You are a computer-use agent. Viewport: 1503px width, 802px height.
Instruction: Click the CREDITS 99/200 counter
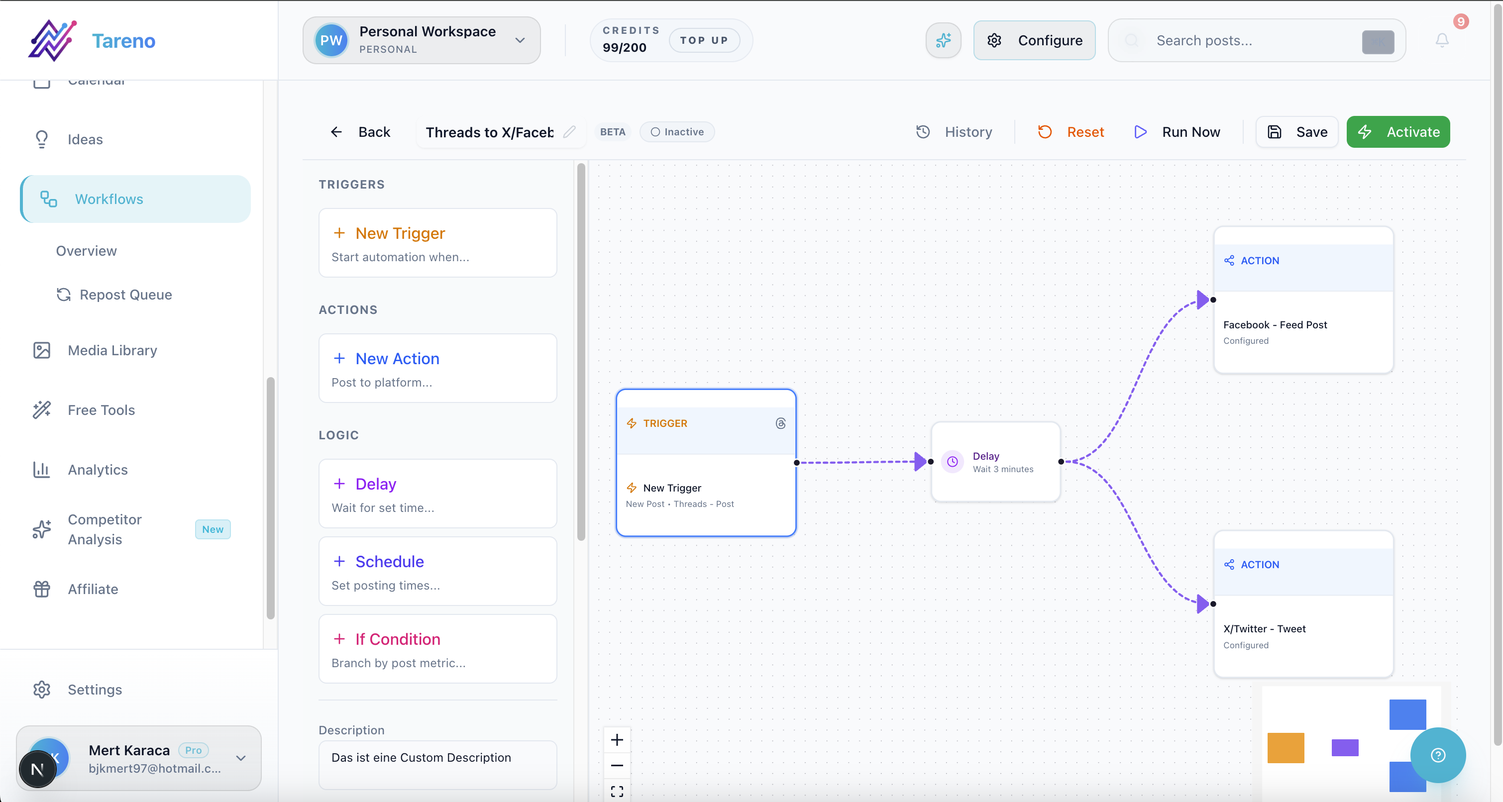click(630, 40)
